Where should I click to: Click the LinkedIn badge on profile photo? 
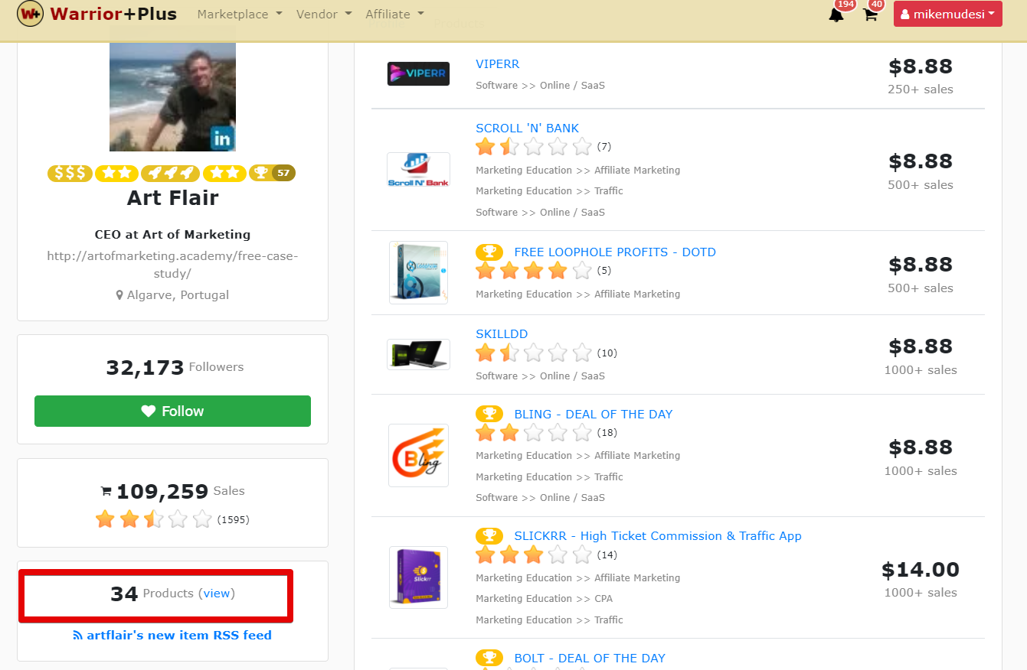(222, 138)
